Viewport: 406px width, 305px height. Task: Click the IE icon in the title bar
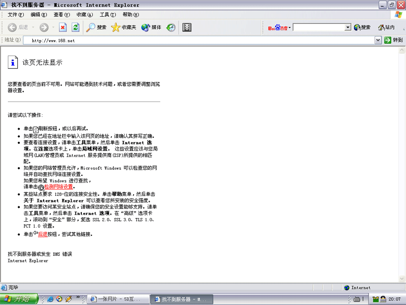click(4, 5)
